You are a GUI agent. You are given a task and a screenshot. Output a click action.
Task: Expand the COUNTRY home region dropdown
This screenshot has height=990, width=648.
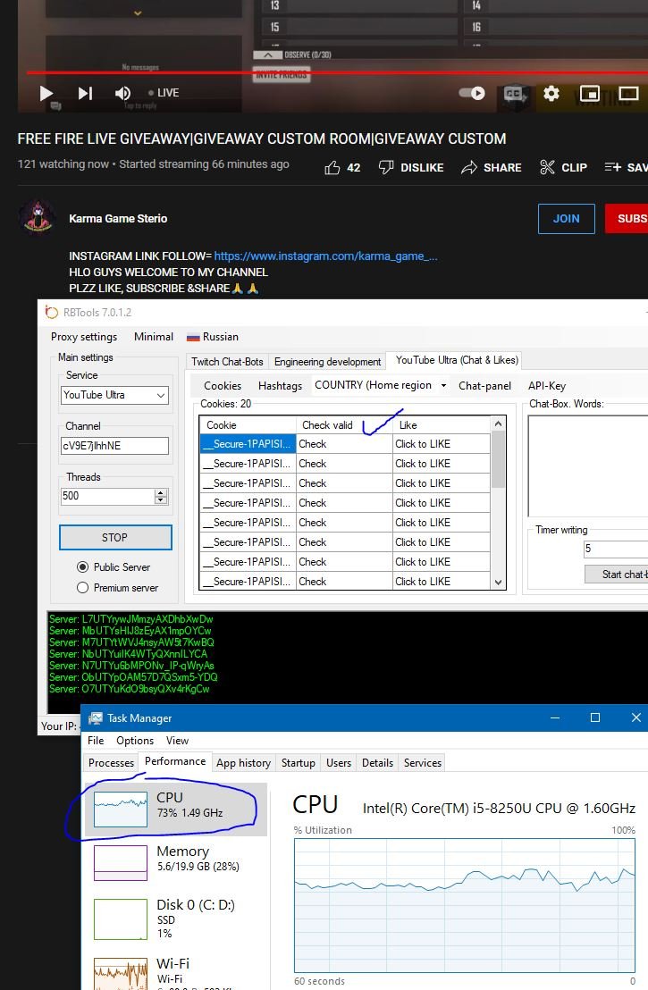click(x=443, y=385)
